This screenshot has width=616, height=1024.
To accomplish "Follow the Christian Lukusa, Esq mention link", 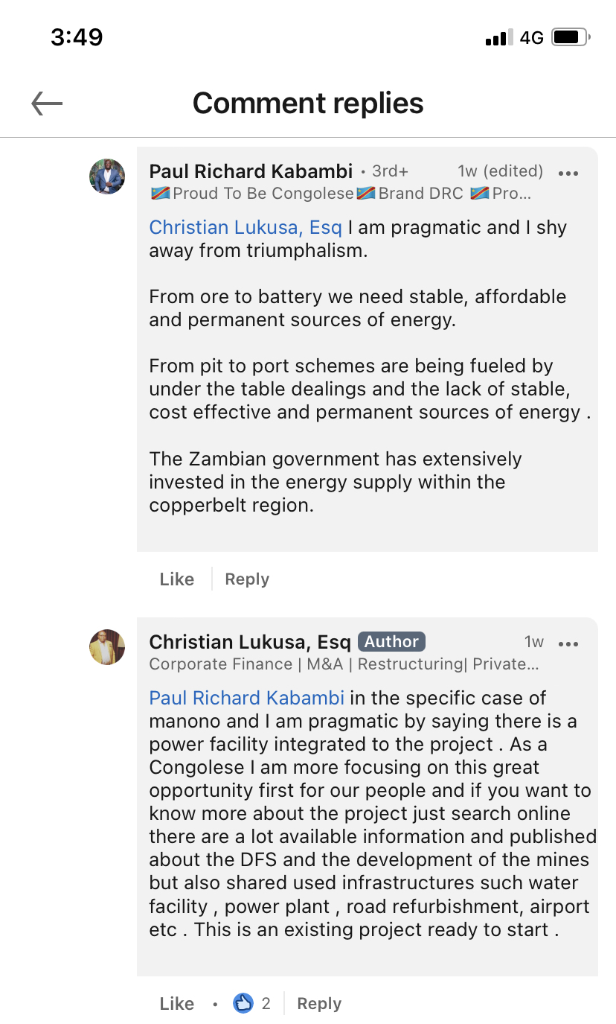I will tap(246, 227).
